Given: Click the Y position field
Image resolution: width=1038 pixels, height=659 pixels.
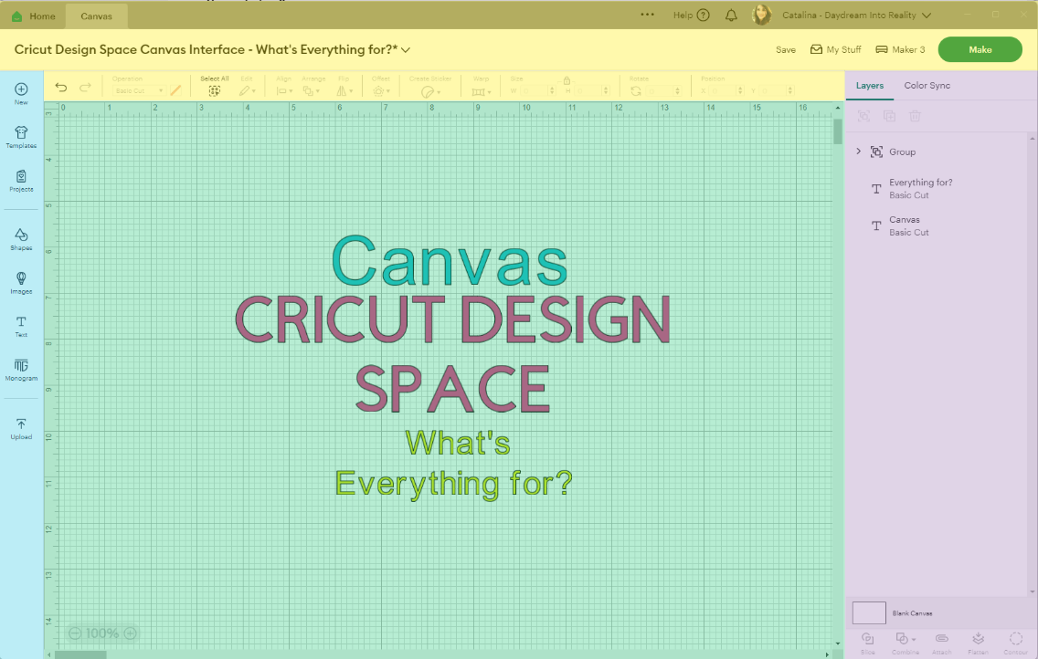Looking at the screenshot, I should pos(777,90).
